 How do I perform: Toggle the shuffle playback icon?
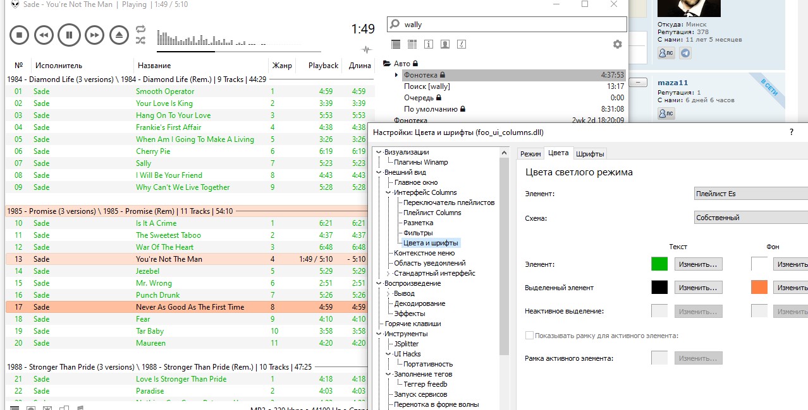(x=140, y=40)
